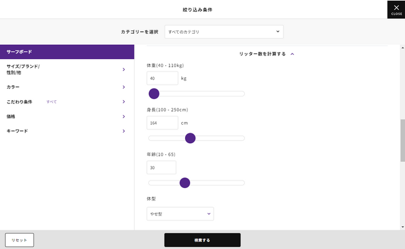Click the 体重 kg input field
This screenshot has height=249, width=405.
(162, 78)
